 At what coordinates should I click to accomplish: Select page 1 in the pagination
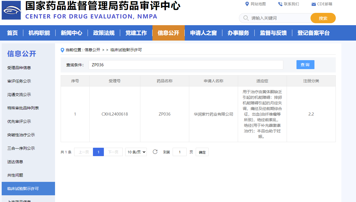tap(98, 152)
